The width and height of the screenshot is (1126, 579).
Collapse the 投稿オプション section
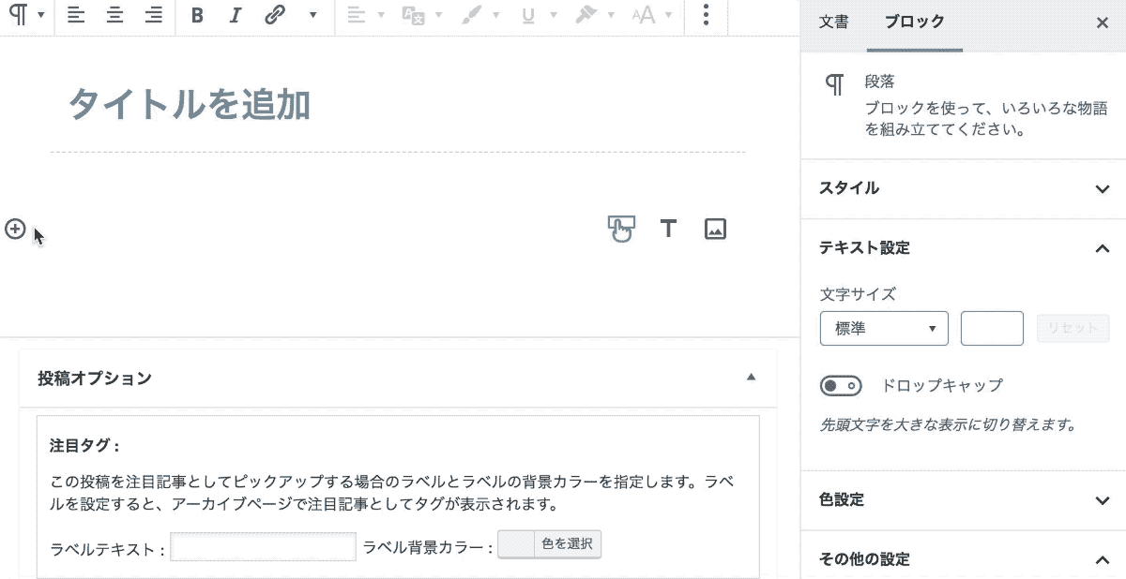click(x=750, y=378)
